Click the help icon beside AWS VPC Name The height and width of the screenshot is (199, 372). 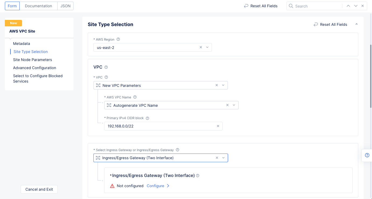tap(135, 97)
